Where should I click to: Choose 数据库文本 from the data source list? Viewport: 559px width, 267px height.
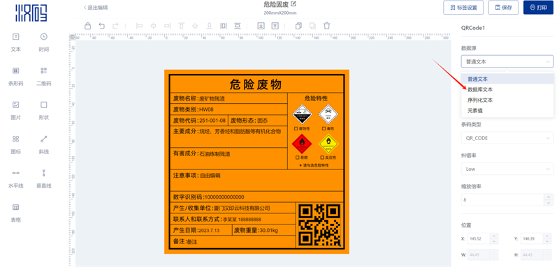pyautogui.click(x=507, y=90)
